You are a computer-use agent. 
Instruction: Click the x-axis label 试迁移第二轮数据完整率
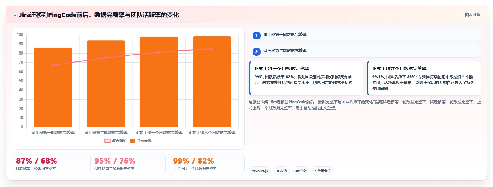coord(106,132)
